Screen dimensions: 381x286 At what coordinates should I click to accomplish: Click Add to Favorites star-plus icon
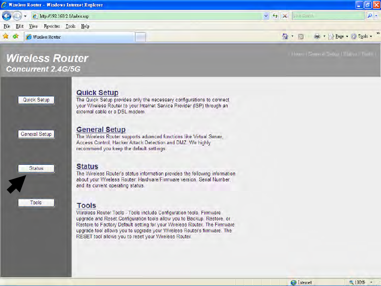pos(16,36)
